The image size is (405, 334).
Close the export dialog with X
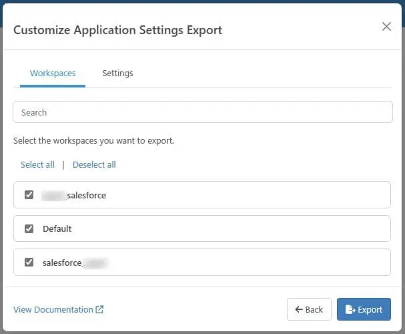[x=386, y=27]
